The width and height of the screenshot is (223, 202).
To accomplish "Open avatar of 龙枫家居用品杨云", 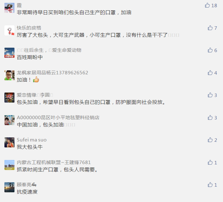I will pos(9,75).
